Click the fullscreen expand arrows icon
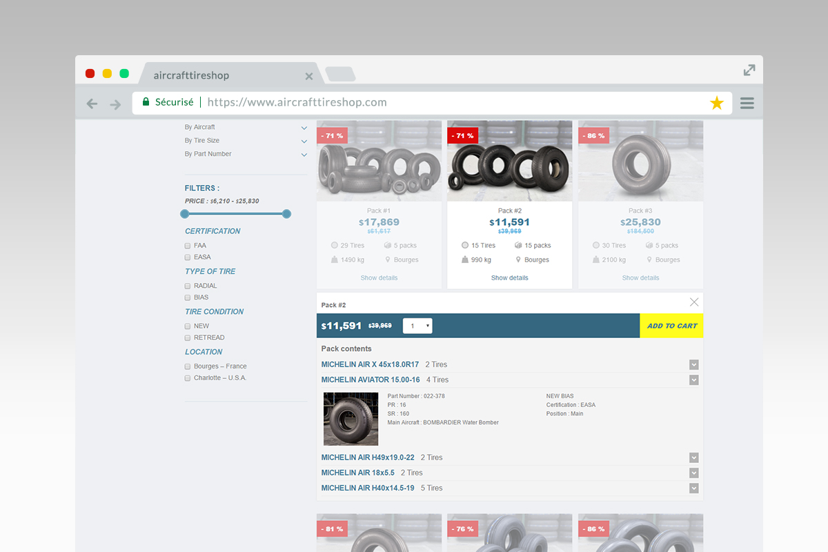 749,70
